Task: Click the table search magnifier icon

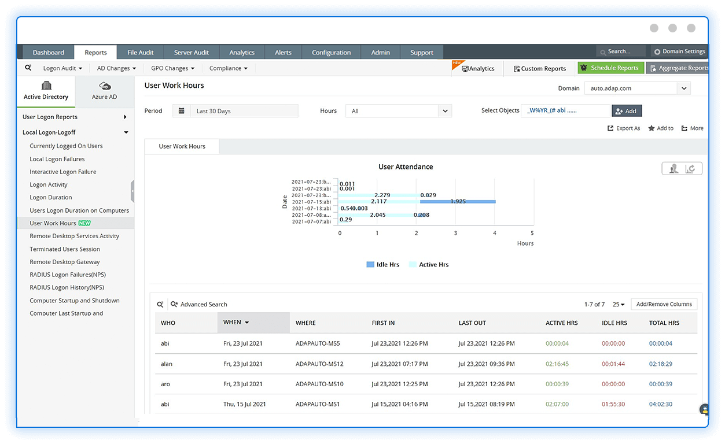Action: click(160, 304)
